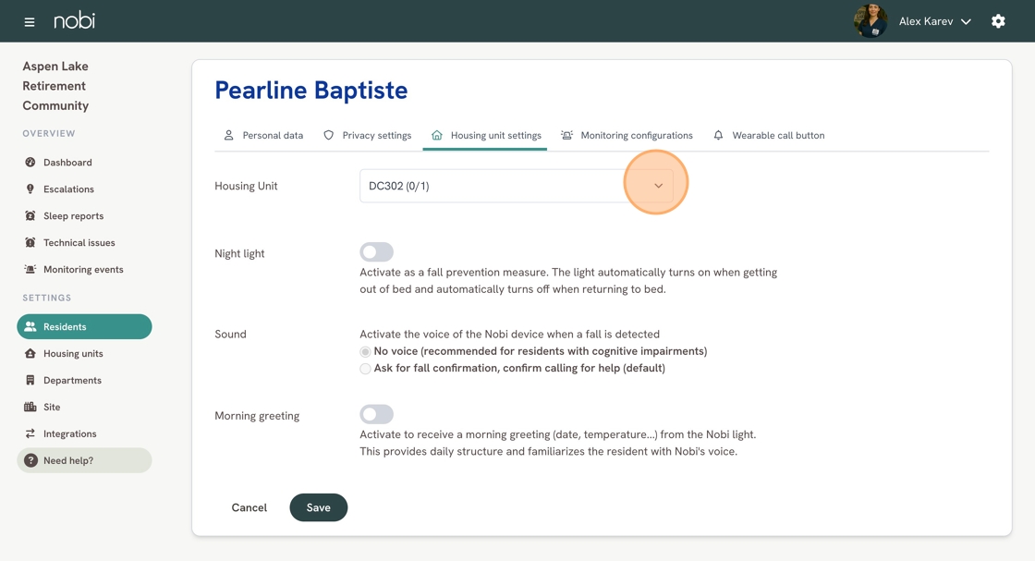The image size is (1035, 561).
Task: Go to the Monitoring configurations tab
Action: (x=627, y=135)
